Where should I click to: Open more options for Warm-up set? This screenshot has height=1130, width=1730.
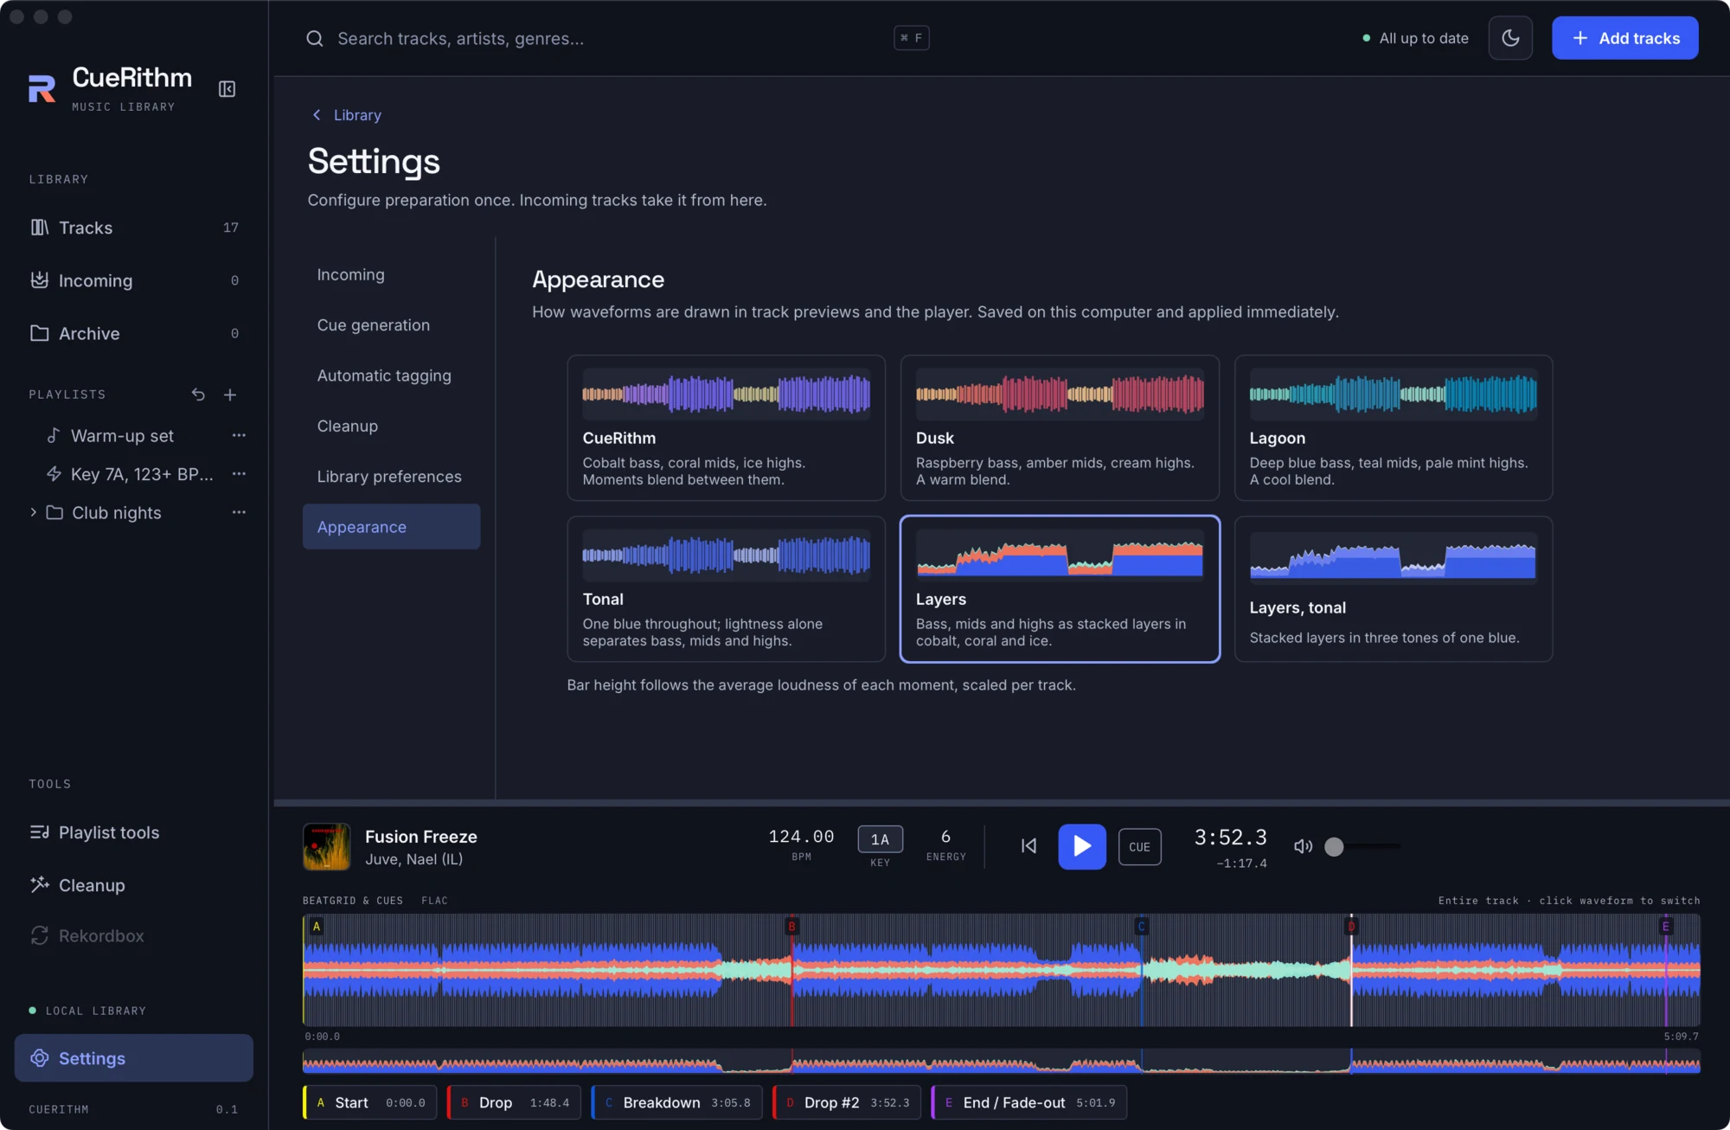[239, 435]
